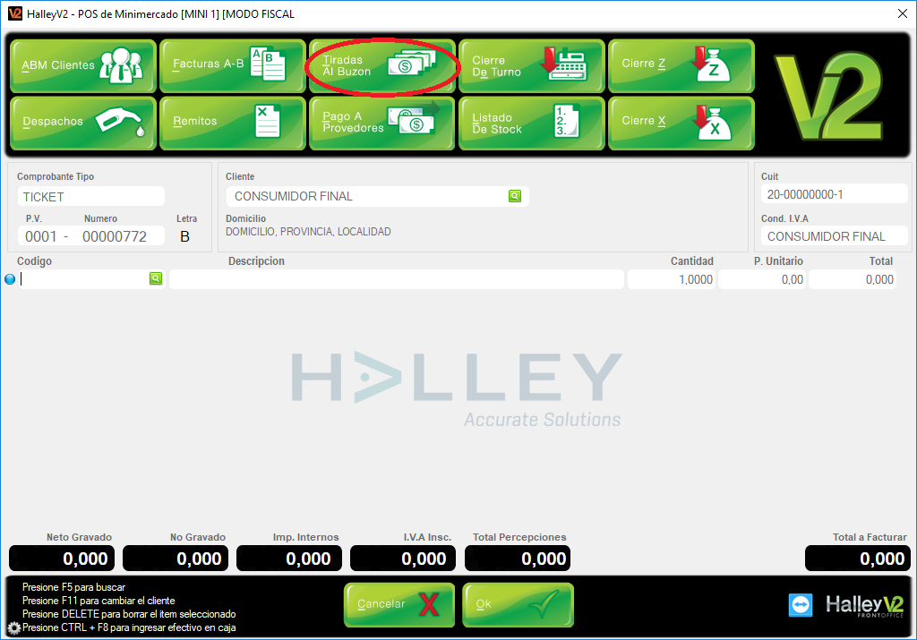
Task: Close the HalleyV2 POS window
Action: pyautogui.click(x=903, y=13)
